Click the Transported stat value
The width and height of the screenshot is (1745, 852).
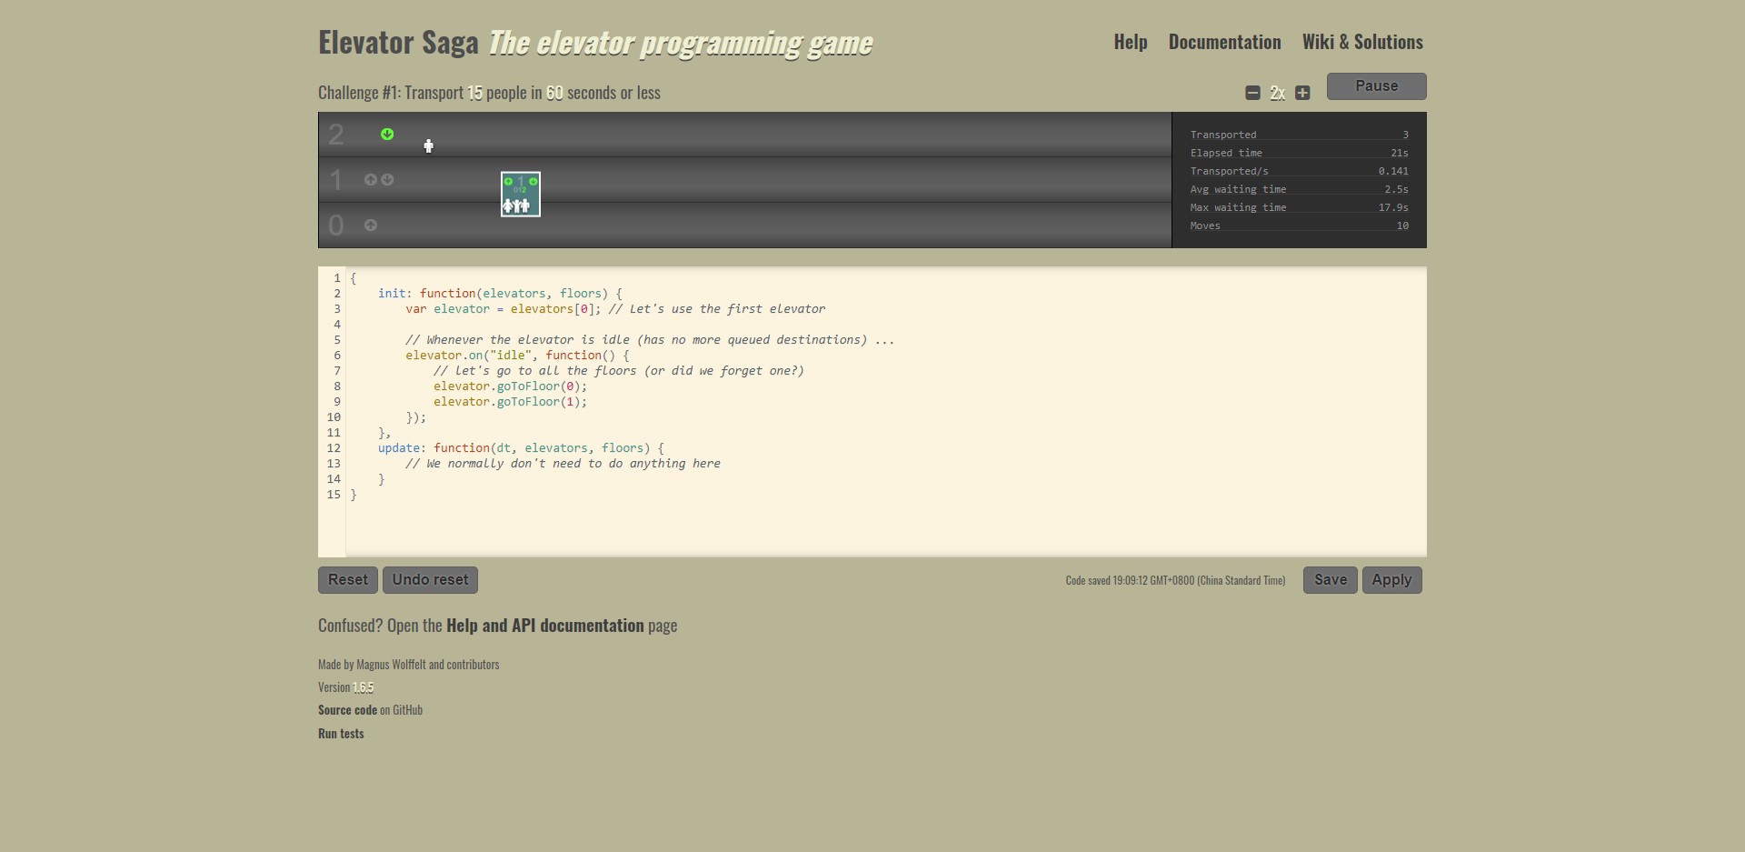click(x=1405, y=135)
